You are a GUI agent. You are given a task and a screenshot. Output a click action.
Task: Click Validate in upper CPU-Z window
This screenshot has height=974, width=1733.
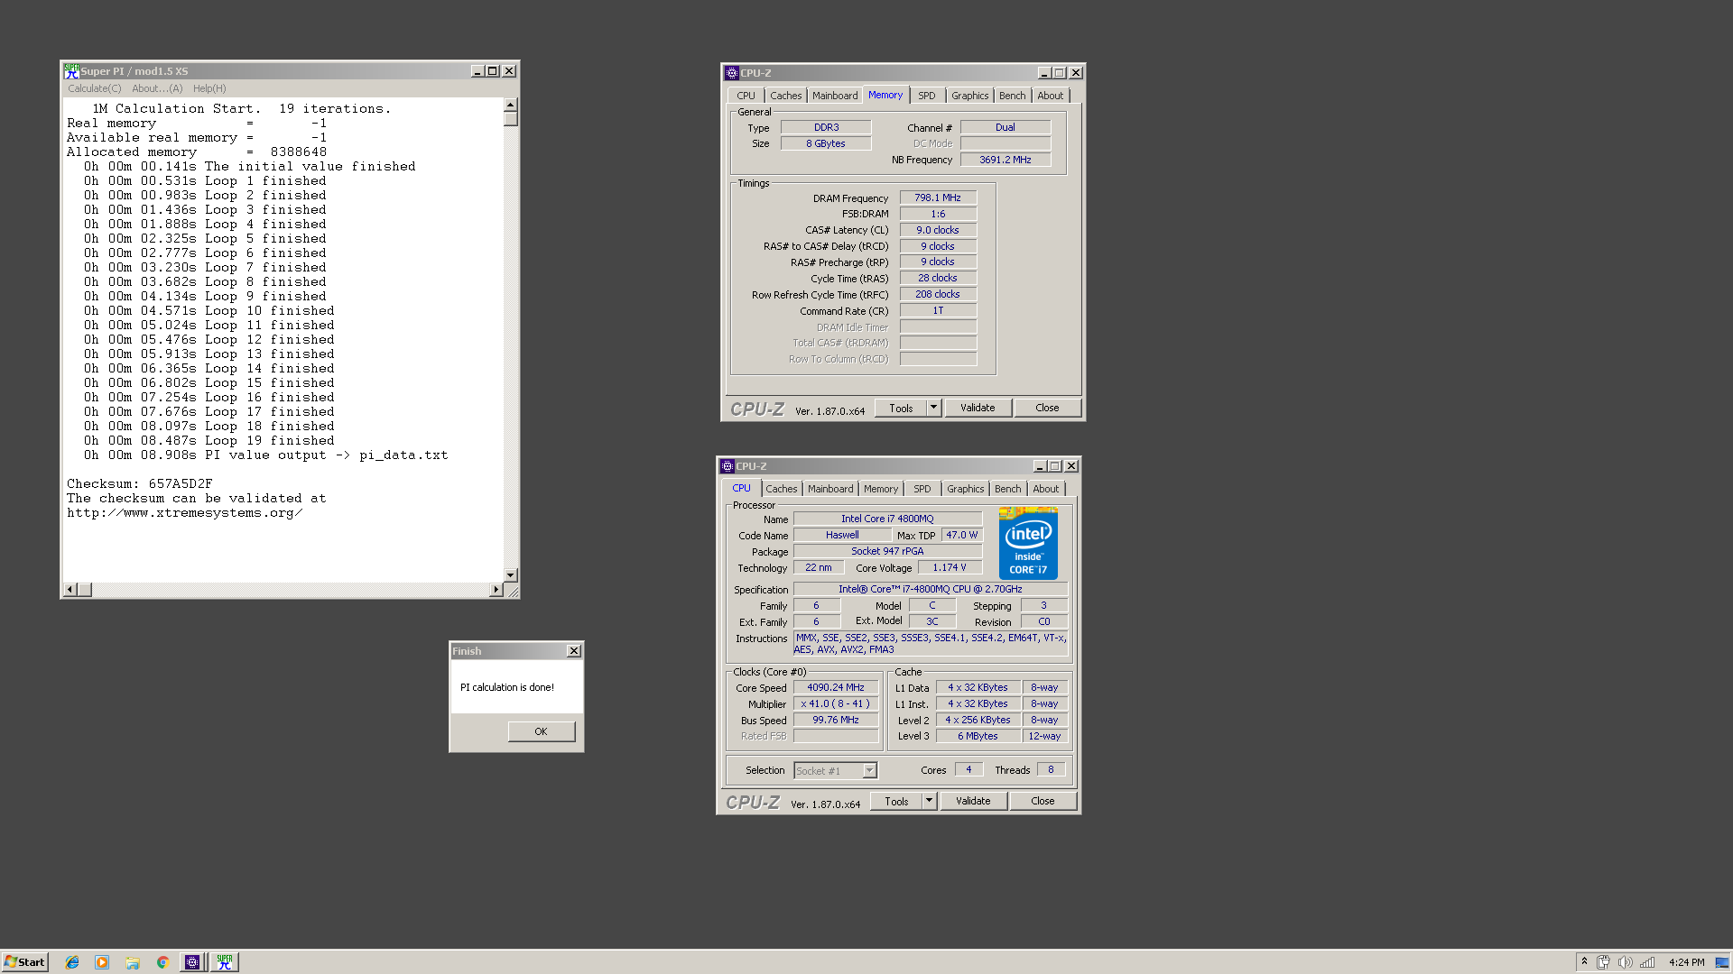point(978,409)
